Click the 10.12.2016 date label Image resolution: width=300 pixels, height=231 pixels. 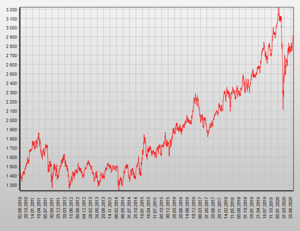[194, 207]
